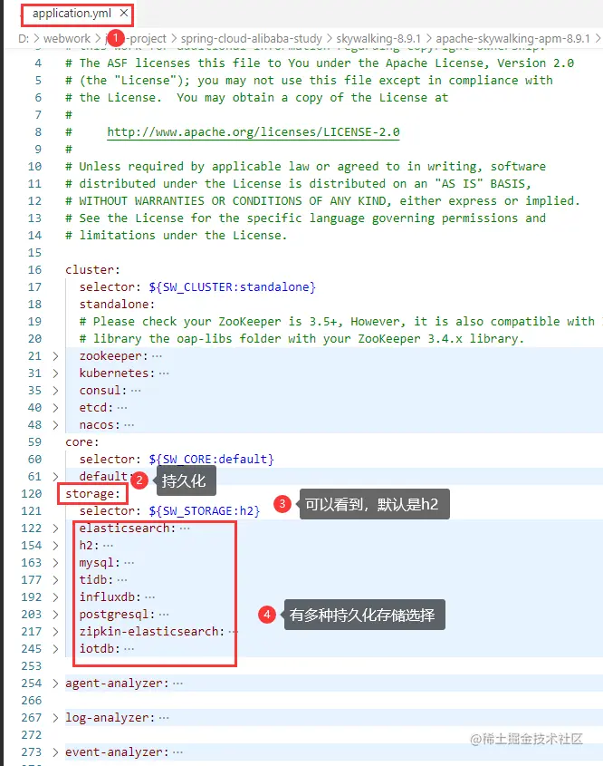Click the 'cluster:' key on line 16
The height and width of the screenshot is (766, 603).
point(92,269)
